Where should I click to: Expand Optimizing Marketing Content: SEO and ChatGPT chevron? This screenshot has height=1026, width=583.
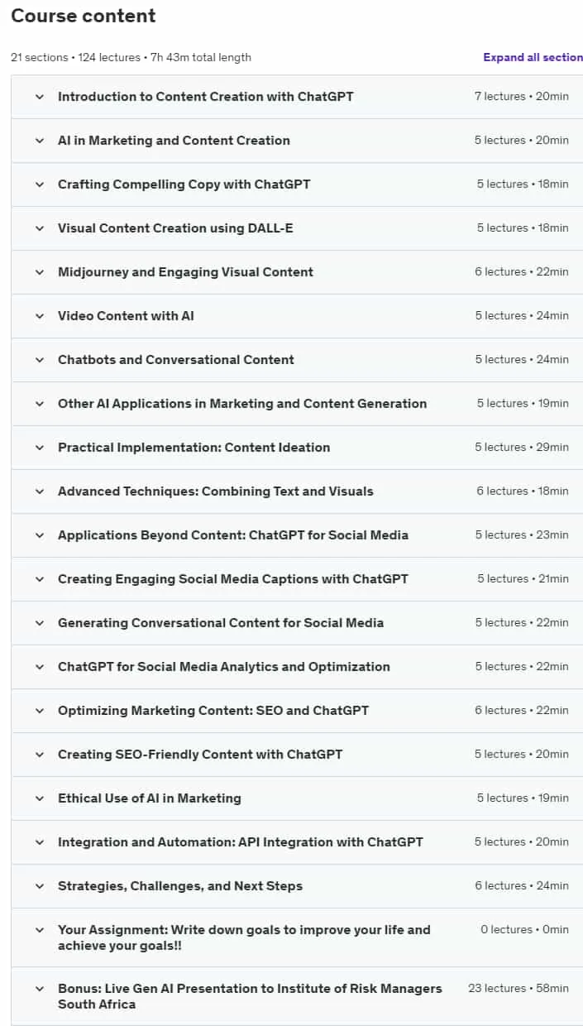tap(39, 711)
